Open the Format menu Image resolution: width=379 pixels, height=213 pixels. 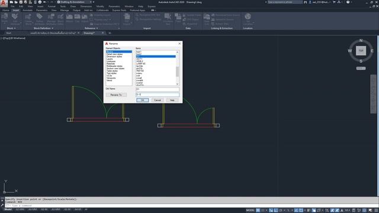52,7
